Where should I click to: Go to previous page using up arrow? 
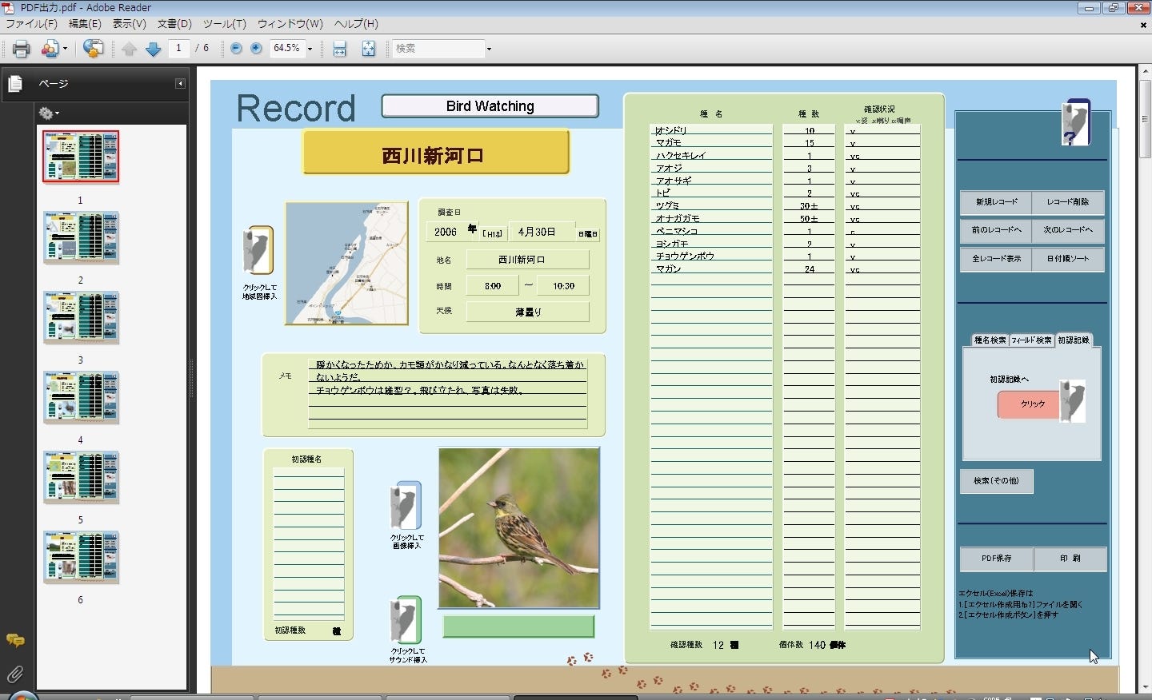pos(130,49)
